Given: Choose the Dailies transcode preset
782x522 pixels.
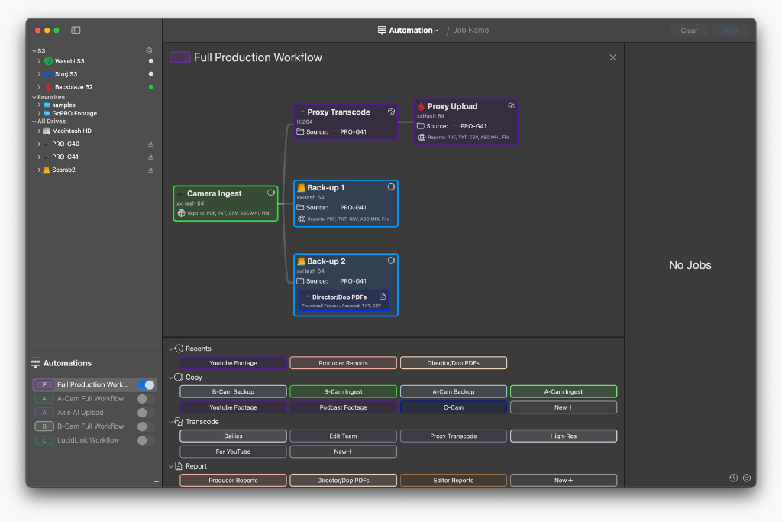Looking at the screenshot, I should tap(233, 436).
